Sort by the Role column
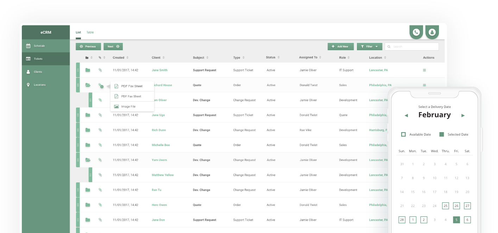This screenshot has width=498, height=233. pyautogui.click(x=345, y=57)
